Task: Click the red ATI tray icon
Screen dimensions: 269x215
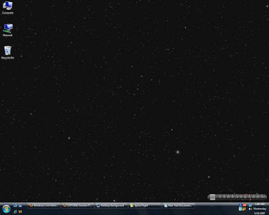Action: 244,205
